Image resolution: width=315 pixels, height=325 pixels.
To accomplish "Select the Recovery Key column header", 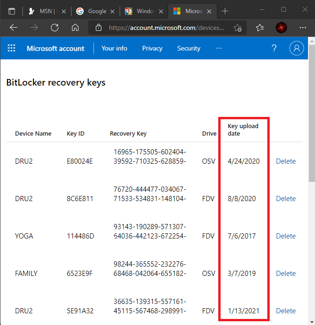I will [x=128, y=133].
